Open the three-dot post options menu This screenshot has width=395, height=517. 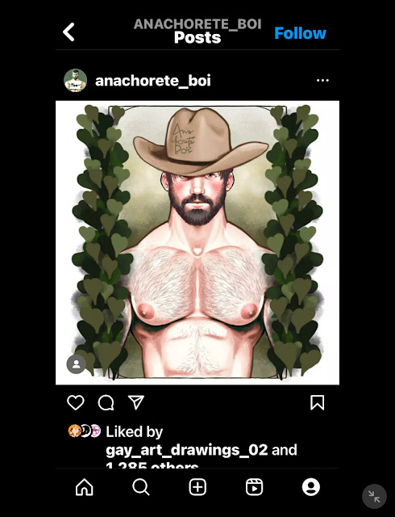(x=322, y=81)
